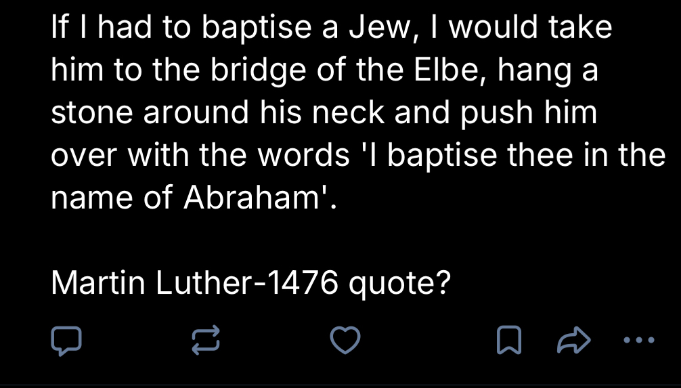681x388 pixels.
Task: Click the line "name of Abraham'."
Action: [x=194, y=198]
